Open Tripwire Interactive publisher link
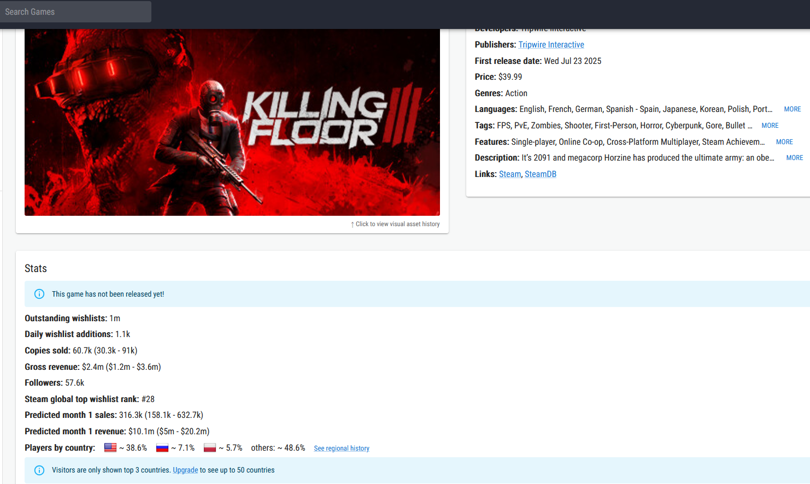The image size is (810, 484). coord(551,45)
